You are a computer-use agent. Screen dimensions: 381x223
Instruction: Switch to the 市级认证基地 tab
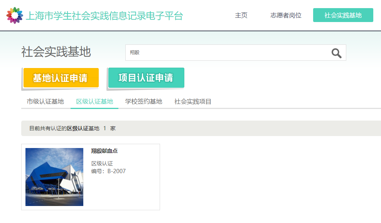45,102
